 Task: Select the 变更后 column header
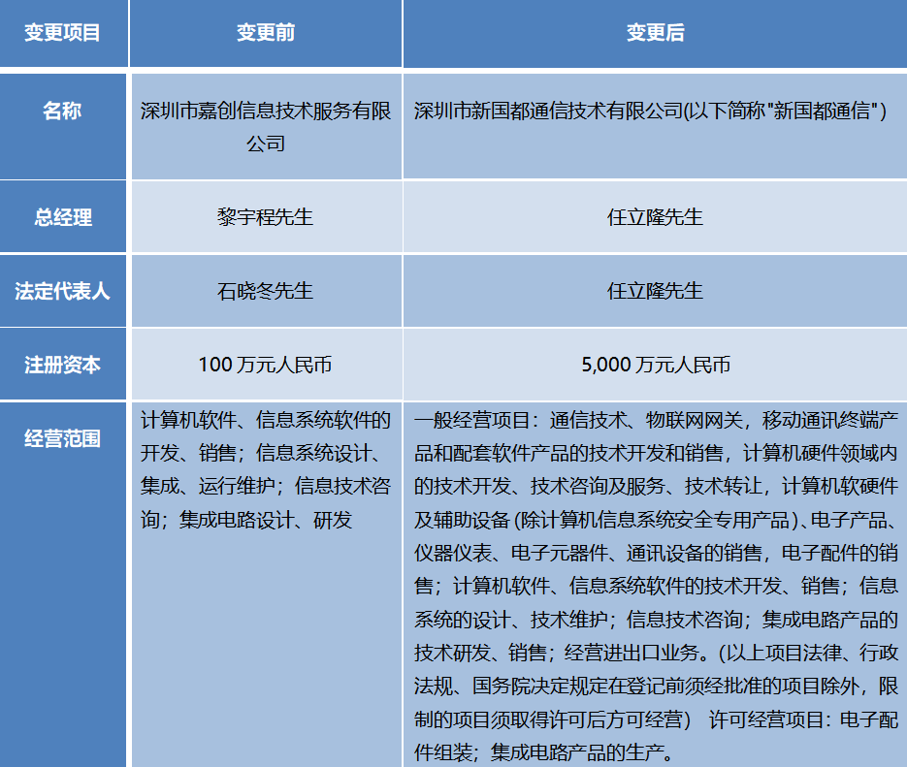(x=655, y=33)
